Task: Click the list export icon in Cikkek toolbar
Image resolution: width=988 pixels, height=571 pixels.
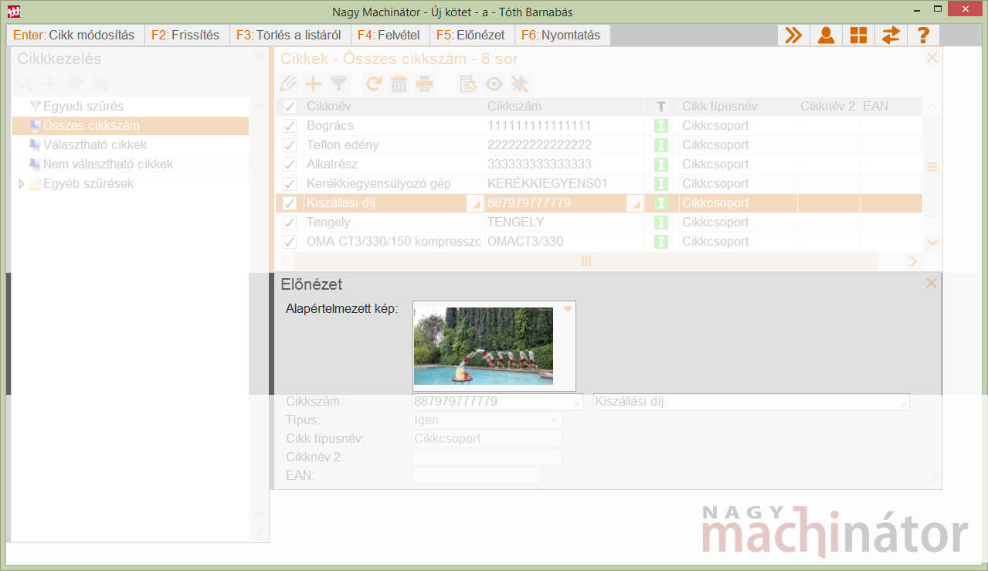Action: pyautogui.click(x=468, y=84)
